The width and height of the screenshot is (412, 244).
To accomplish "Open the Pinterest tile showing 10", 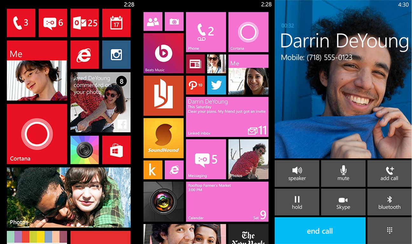I will pos(195,85).
